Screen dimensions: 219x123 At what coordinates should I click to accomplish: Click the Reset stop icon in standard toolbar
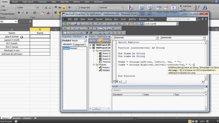coord(115,24)
